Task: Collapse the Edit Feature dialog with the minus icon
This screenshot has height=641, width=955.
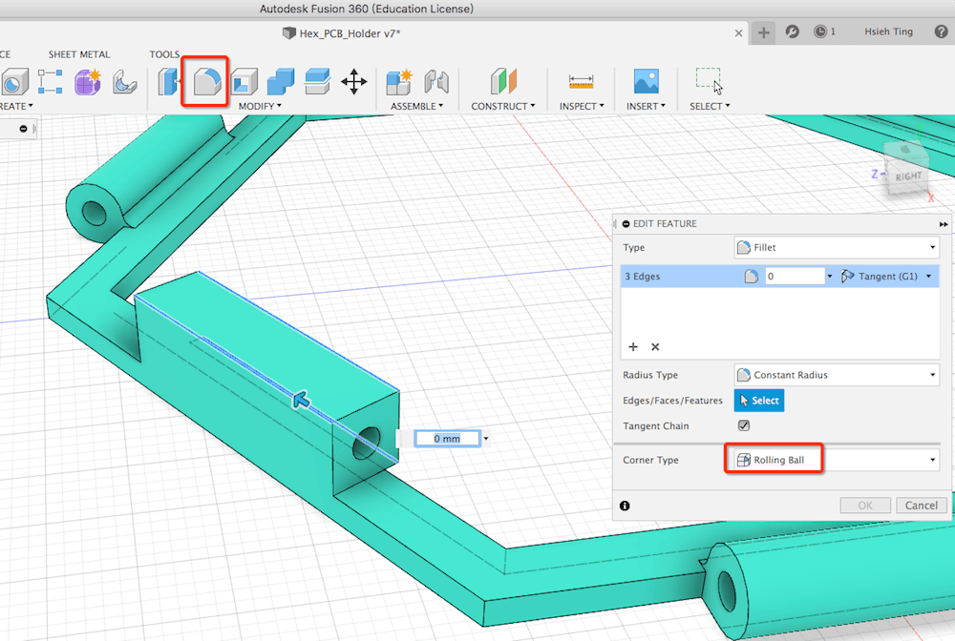Action: click(x=626, y=224)
